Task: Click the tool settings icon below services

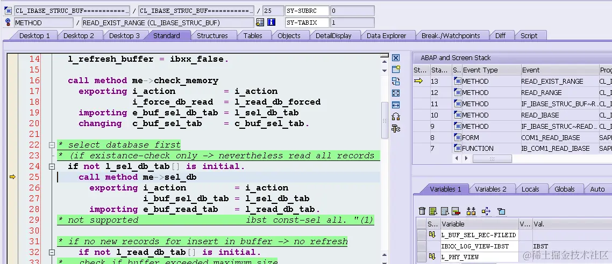Action: coord(396,128)
